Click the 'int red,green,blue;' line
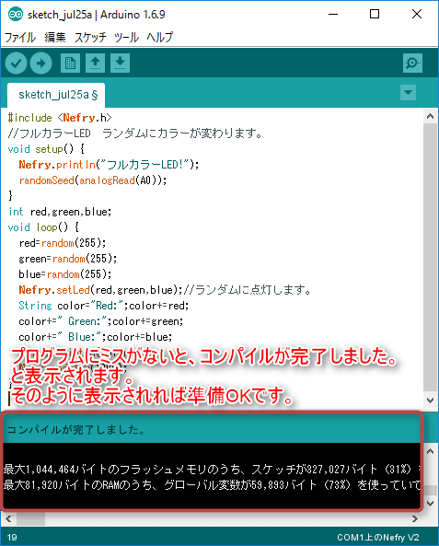This screenshot has width=439, height=546. click(60, 212)
